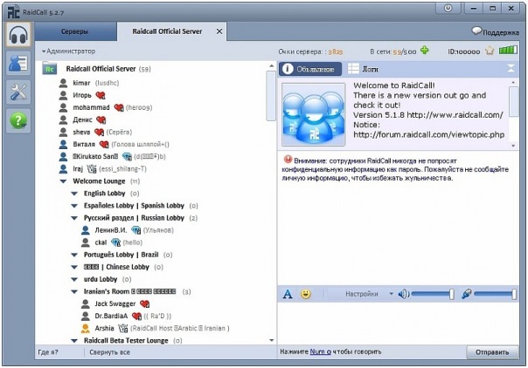Click the green plus next to online count
The height and width of the screenshot is (368, 528).
(425, 51)
